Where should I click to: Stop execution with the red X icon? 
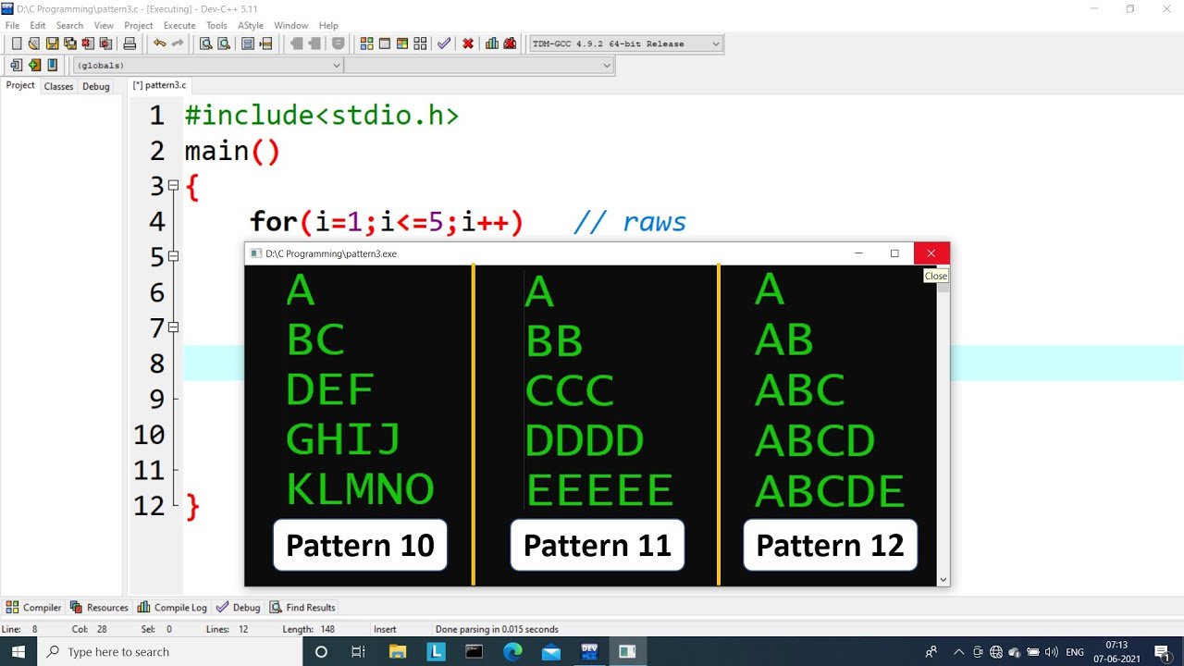(x=468, y=43)
